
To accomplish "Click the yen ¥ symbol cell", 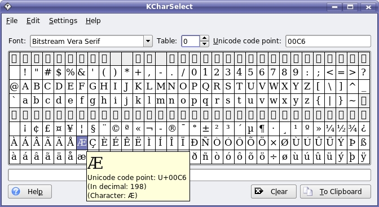I will point(70,128).
